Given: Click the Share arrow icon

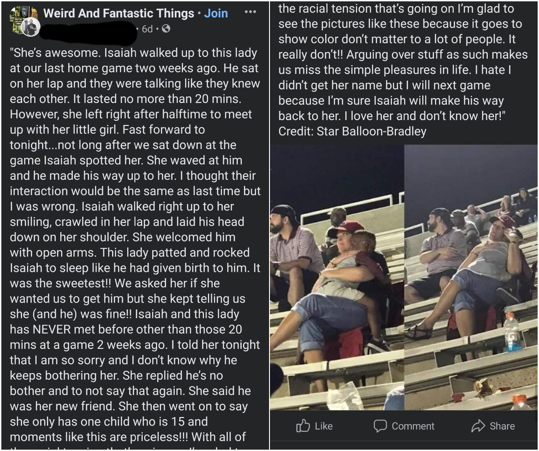Looking at the screenshot, I should tap(478, 426).
